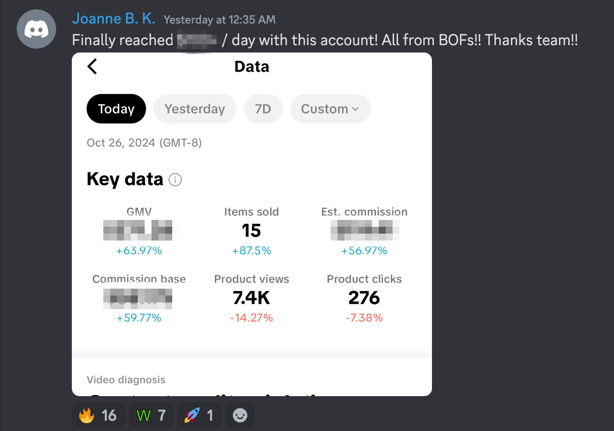This screenshot has height=431, width=614.
Task: Click the Key data info icon
Action: 175,180
